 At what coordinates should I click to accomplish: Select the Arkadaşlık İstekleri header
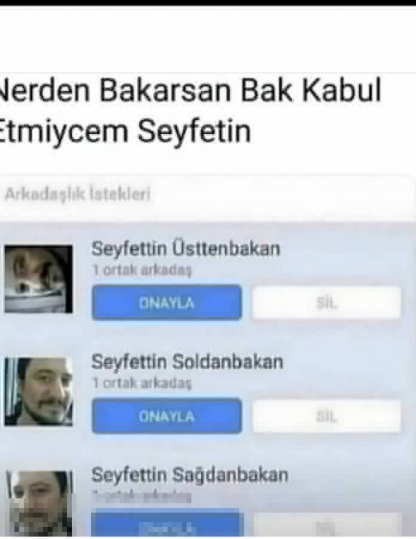point(77,195)
